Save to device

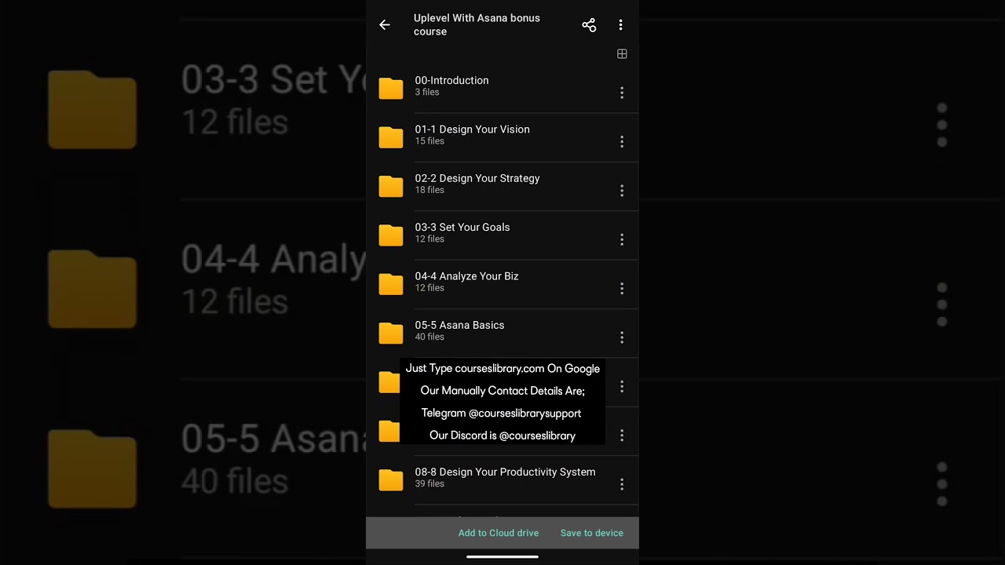592,533
